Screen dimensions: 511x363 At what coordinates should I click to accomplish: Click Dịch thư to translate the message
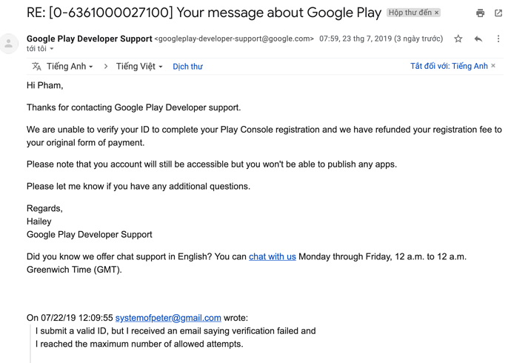click(187, 67)
